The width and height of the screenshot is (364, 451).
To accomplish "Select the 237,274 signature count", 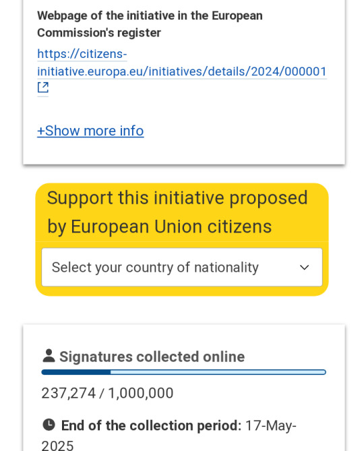I will (69, 393).
